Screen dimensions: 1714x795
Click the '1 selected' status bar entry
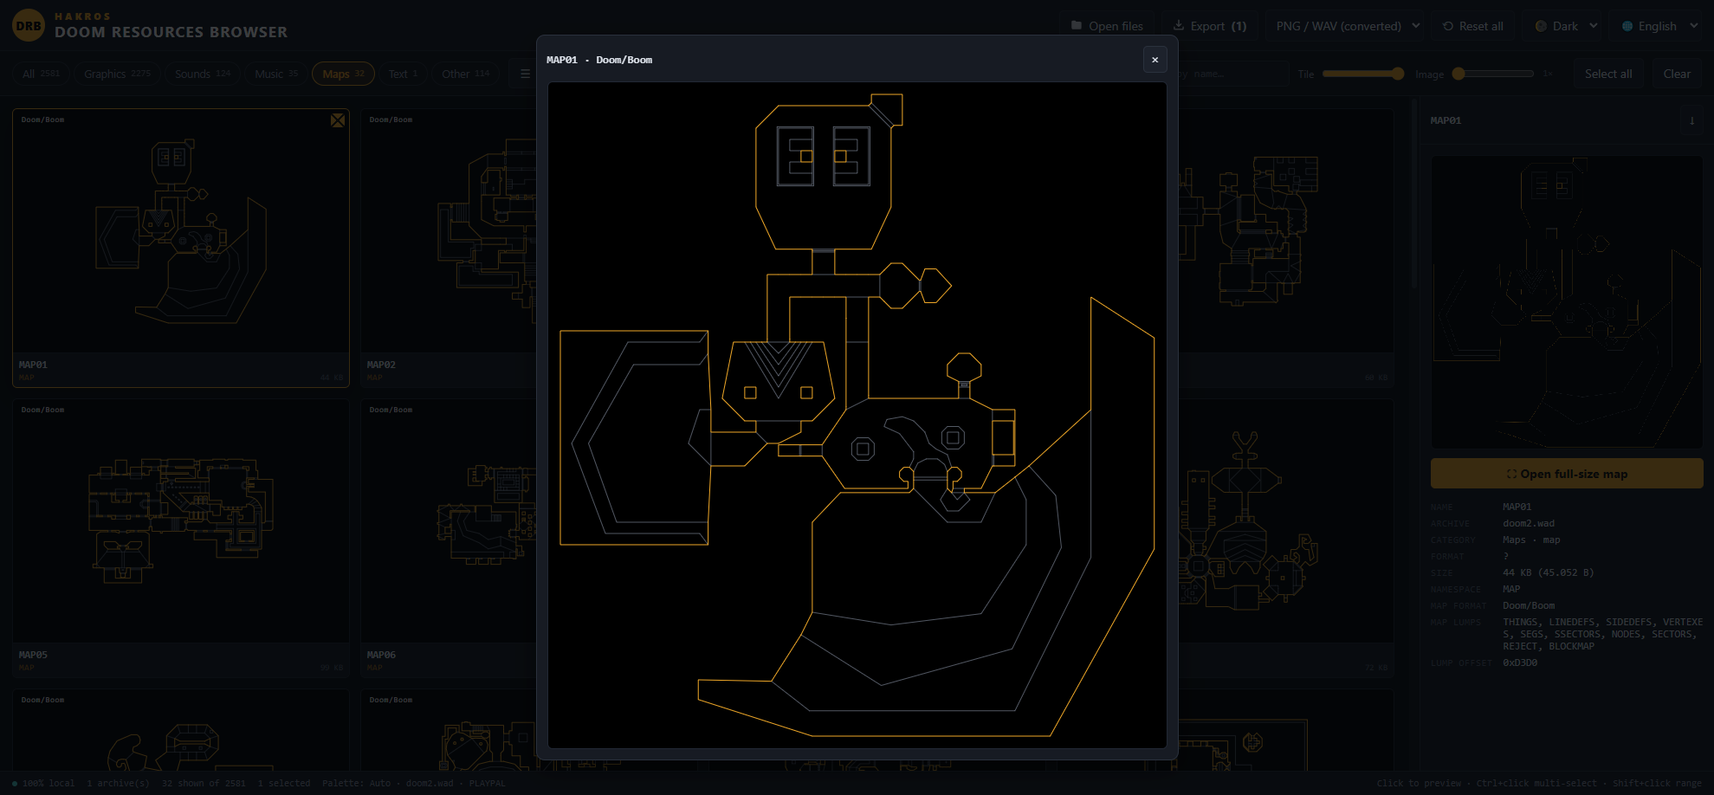pos(284,783)
